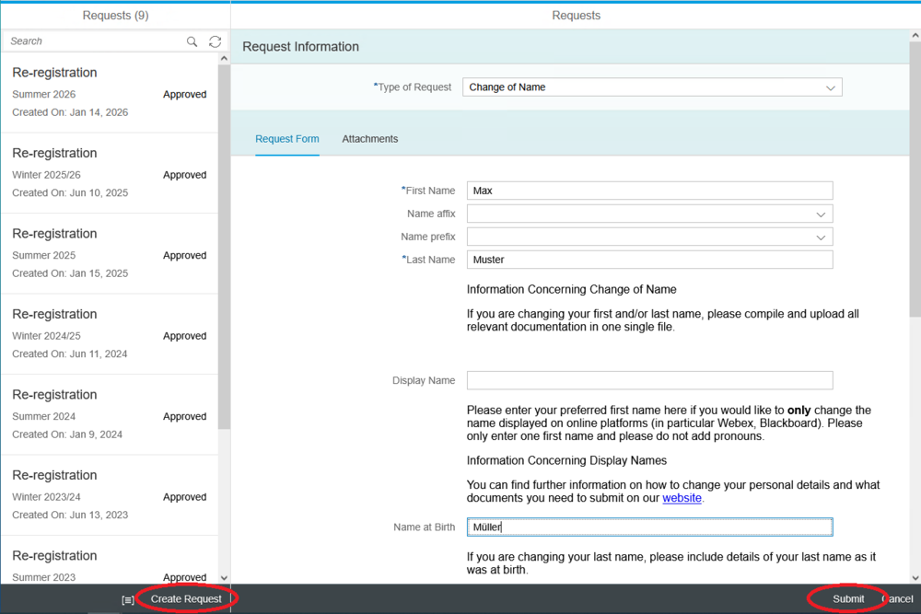Click the list icon beside Create Request
The image size is (921, 614).
(128, 600)
